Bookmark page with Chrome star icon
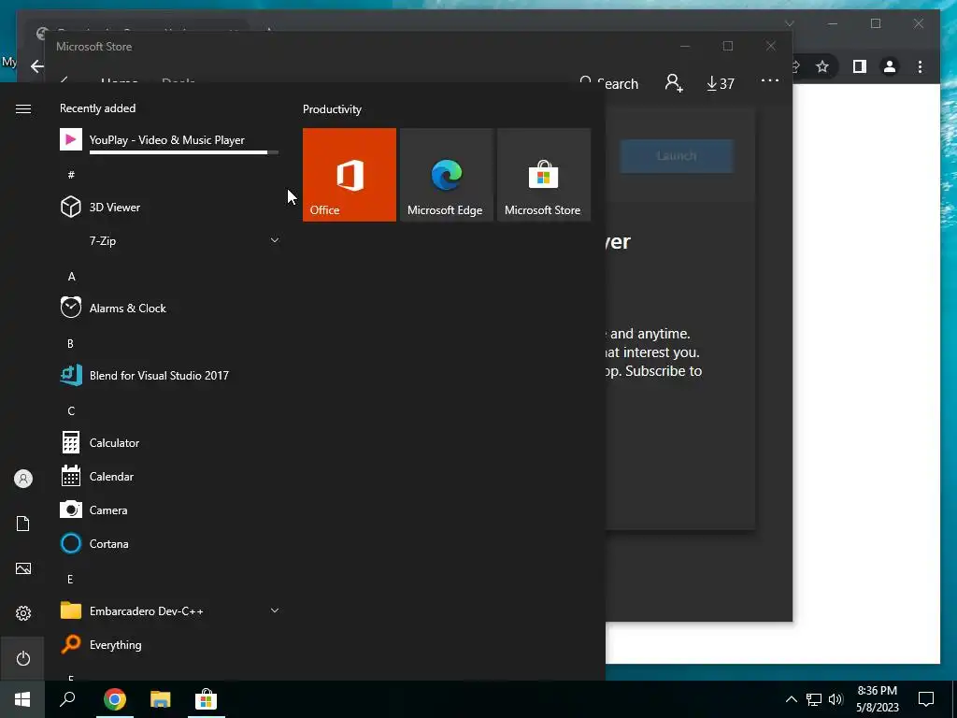The image size is (957, 718). pos(822,66)
